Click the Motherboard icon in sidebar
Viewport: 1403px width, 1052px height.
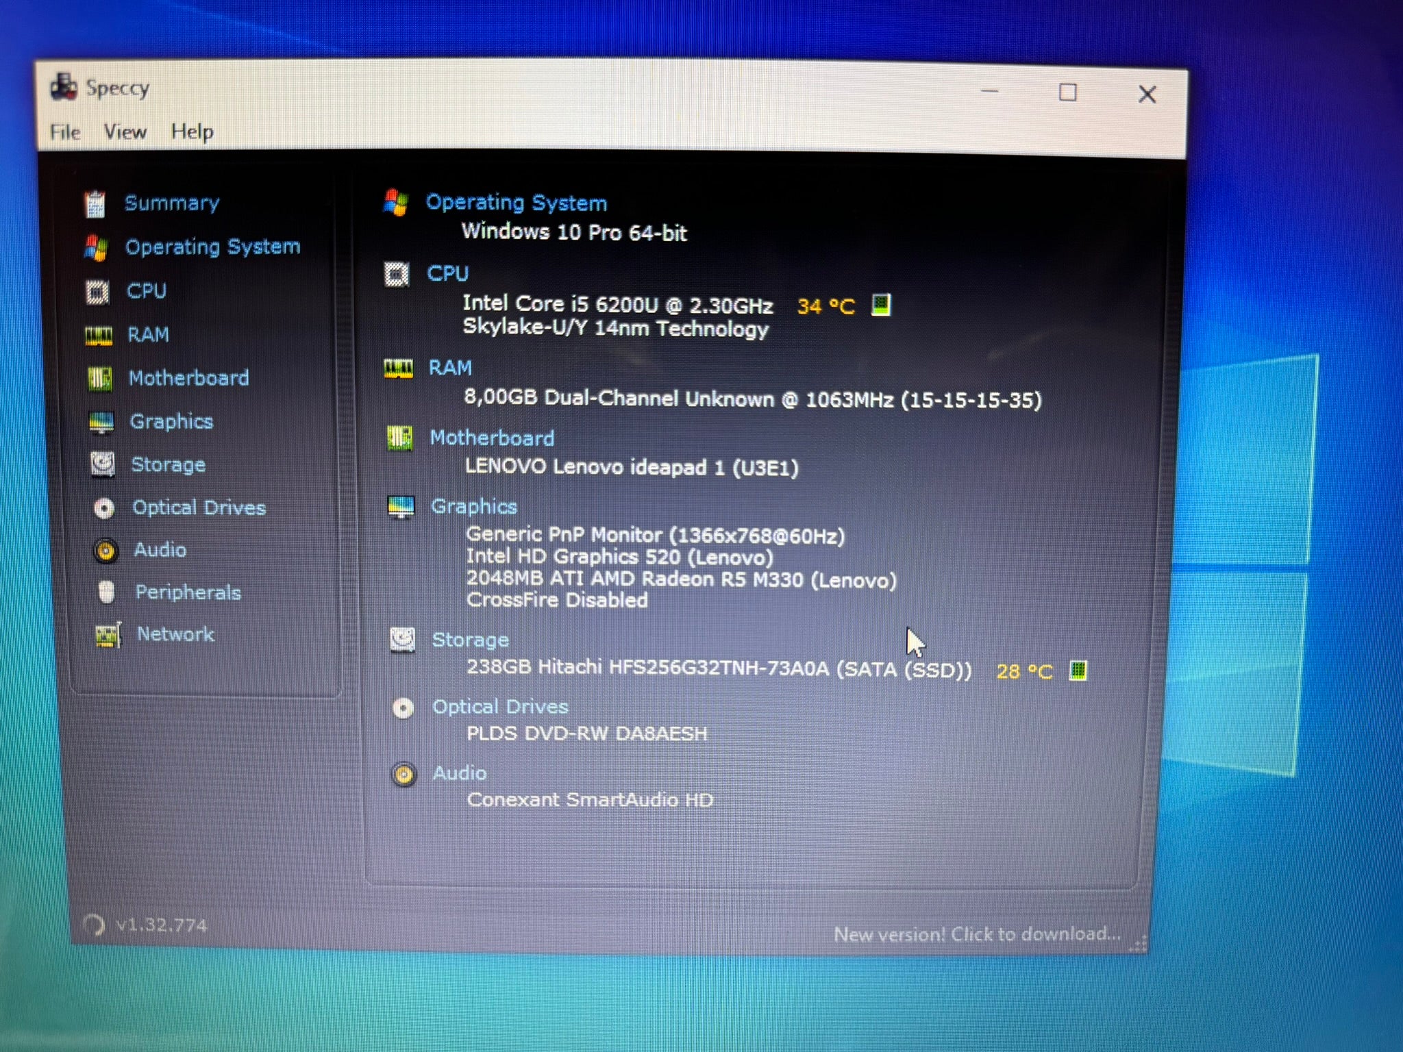[100, 379]
